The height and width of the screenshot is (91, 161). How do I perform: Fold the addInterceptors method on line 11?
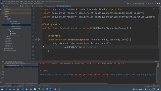pyautogui.click(x=42, y=39)
